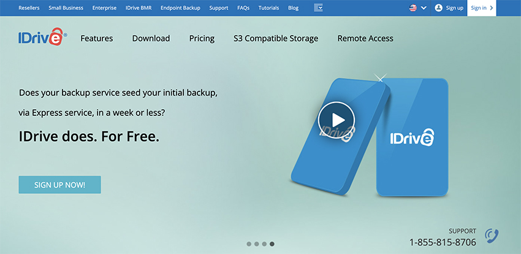Open S3 Compatible Storage
Image resolution: width=521 pixels, height=254 pixels.
(276, 39)
